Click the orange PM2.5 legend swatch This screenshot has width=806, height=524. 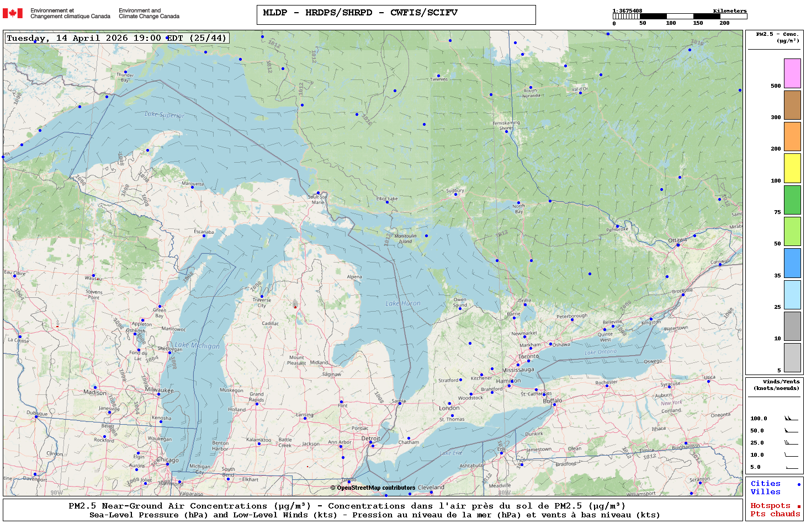(792, 136)
